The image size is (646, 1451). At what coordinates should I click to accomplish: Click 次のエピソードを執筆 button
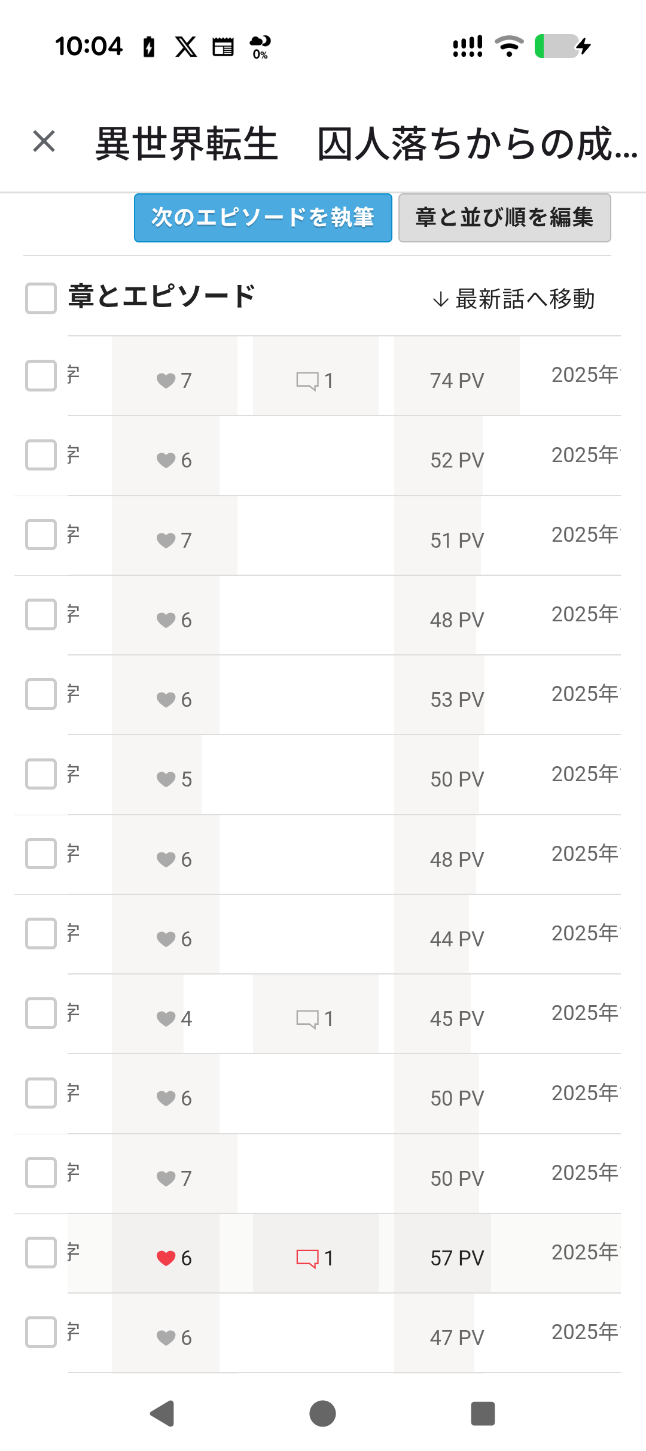[x=263, y=218]
